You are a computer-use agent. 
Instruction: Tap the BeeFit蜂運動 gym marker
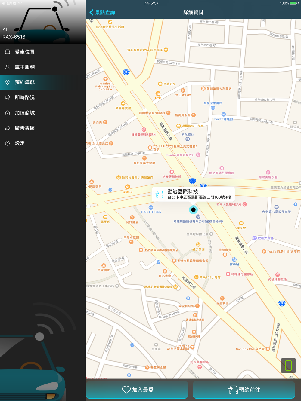224,114
